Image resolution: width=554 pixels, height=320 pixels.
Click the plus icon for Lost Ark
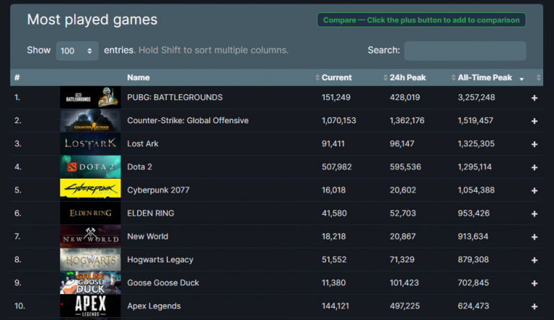point(535,144)
